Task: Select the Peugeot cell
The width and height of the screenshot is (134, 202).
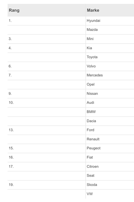Action: (x=93, y=148)
